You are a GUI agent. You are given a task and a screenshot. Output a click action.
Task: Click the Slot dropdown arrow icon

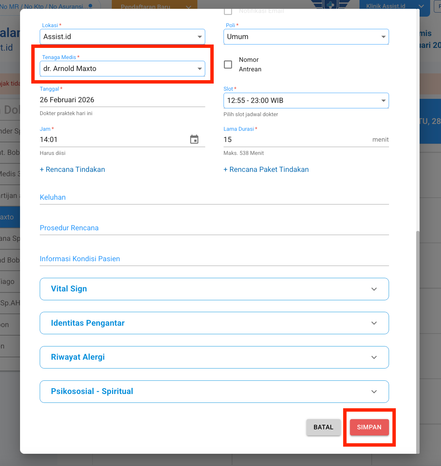pyautogui.click(x=383, y=101)
